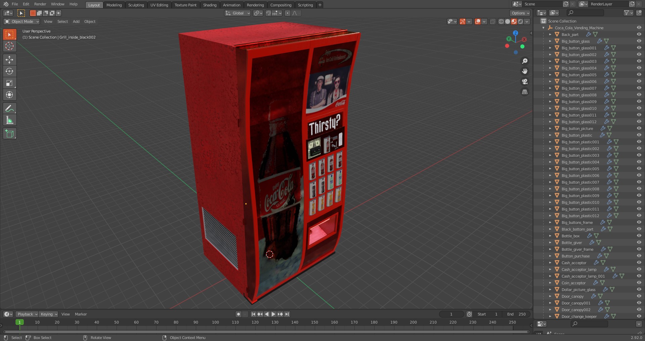Screen dimensions: 645x341
Task: Switch to material preview shading
Action: [x=514, y=21]
